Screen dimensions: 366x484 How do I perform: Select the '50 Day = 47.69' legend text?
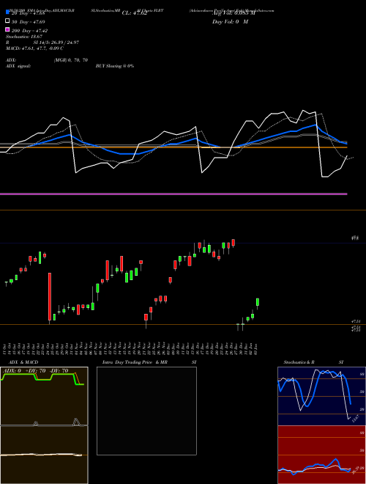[x=29, y=22]
